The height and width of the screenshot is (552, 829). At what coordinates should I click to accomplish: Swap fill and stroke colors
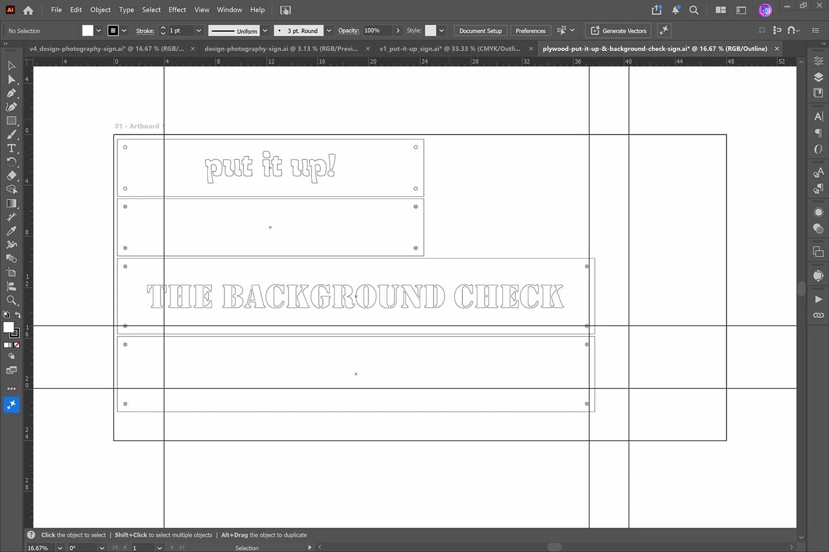tap(18, 315)
